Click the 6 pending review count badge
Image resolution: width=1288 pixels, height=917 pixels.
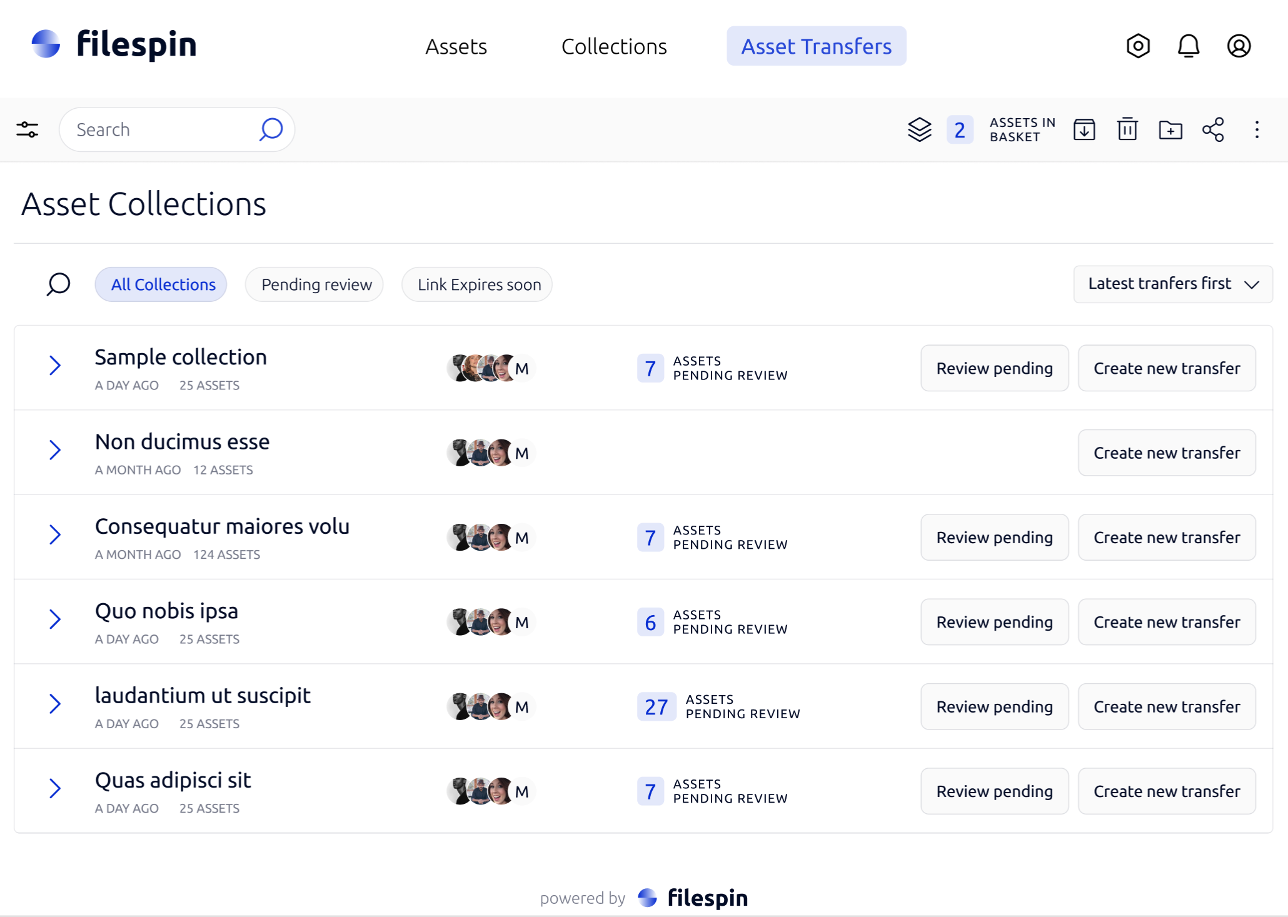pyautogui.click(x=650, y=622)
